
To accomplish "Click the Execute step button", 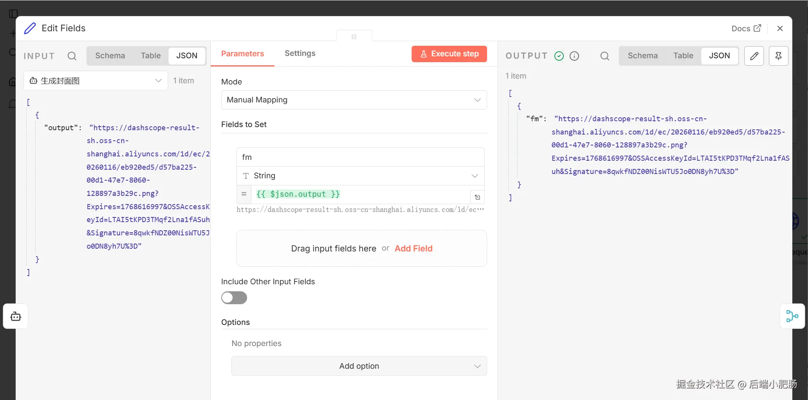I will click(449, 54).
